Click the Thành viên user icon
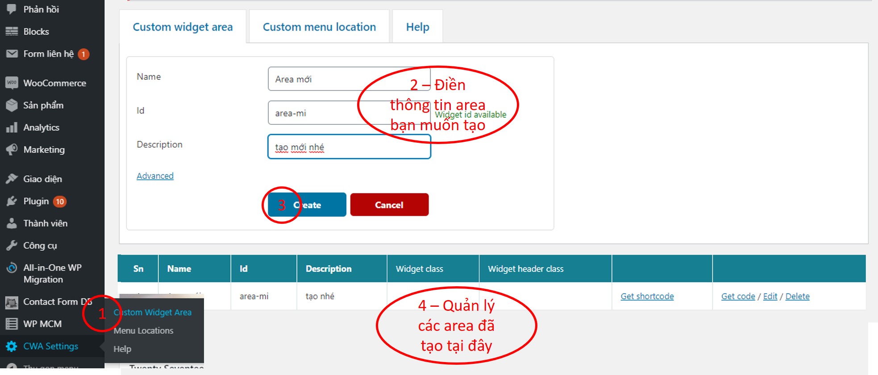This screenshot has width=878, height=375. (x=12, y=223)
